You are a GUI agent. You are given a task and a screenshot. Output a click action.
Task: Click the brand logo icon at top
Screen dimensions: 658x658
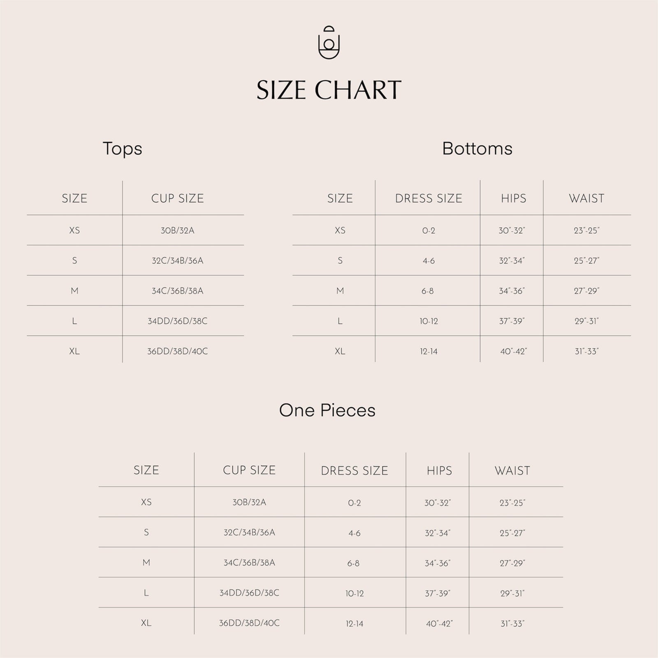(329, 42)
